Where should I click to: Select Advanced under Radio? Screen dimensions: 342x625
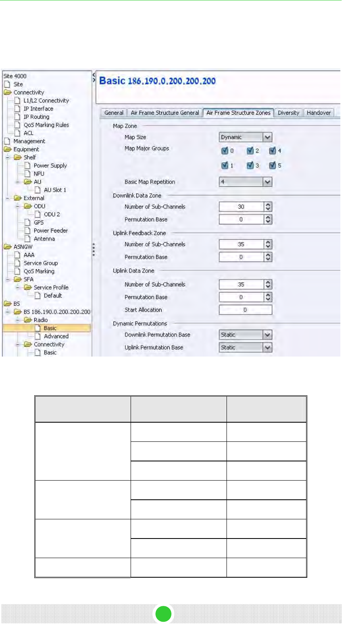point(56,336)
